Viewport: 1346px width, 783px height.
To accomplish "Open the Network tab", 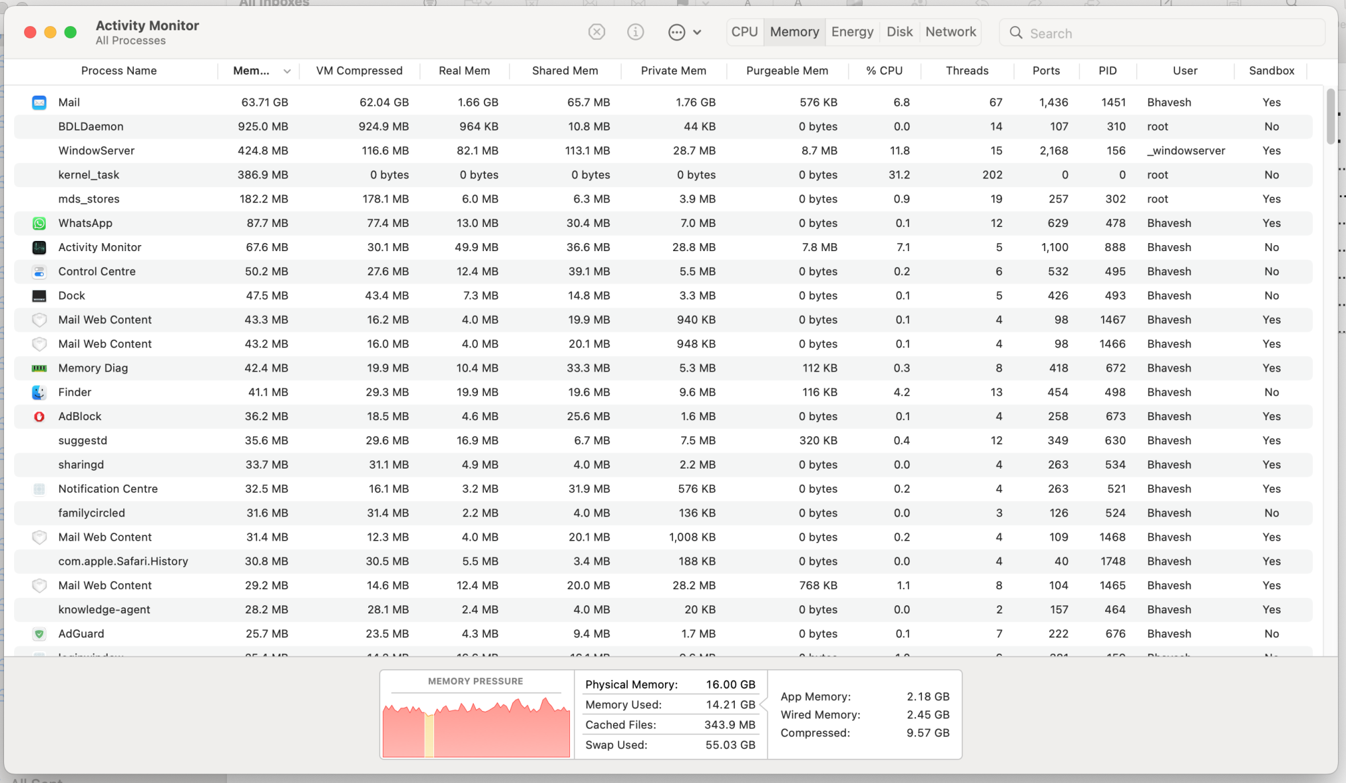I will point(950,32).
